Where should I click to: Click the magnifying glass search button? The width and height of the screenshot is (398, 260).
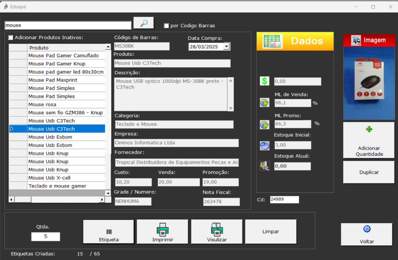pos(144,23)
